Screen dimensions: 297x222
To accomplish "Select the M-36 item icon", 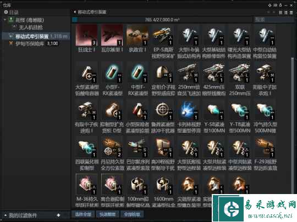I will tap(86, 185).
